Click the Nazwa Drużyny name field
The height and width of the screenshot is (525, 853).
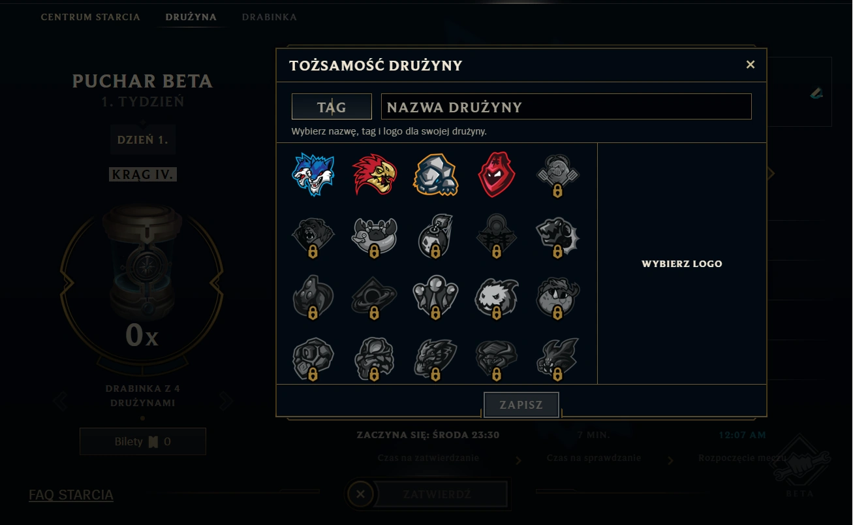(566, 106)
